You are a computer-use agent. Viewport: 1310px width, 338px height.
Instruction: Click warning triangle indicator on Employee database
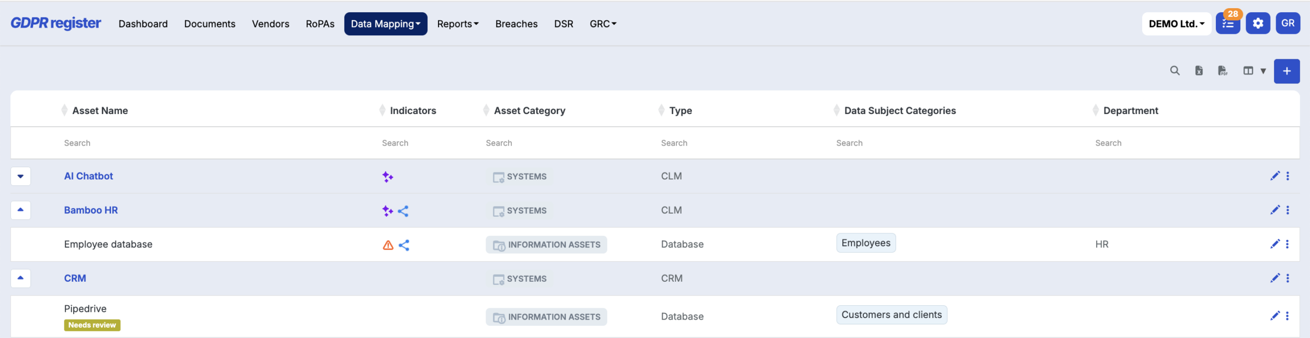(388, 245)
